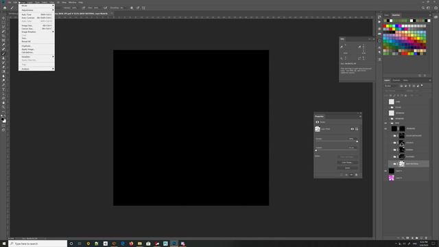This screenshot has width=439, height=247.
Task: Adjust the Feather slider handle
Action: click(316, 150)
